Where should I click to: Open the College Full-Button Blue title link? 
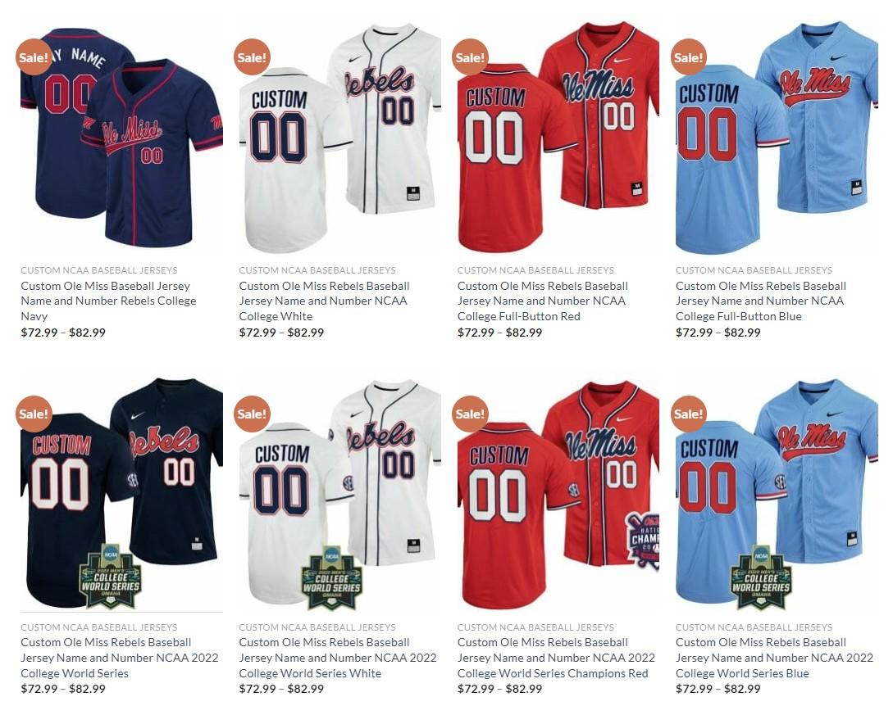click(x=761, y=301)
